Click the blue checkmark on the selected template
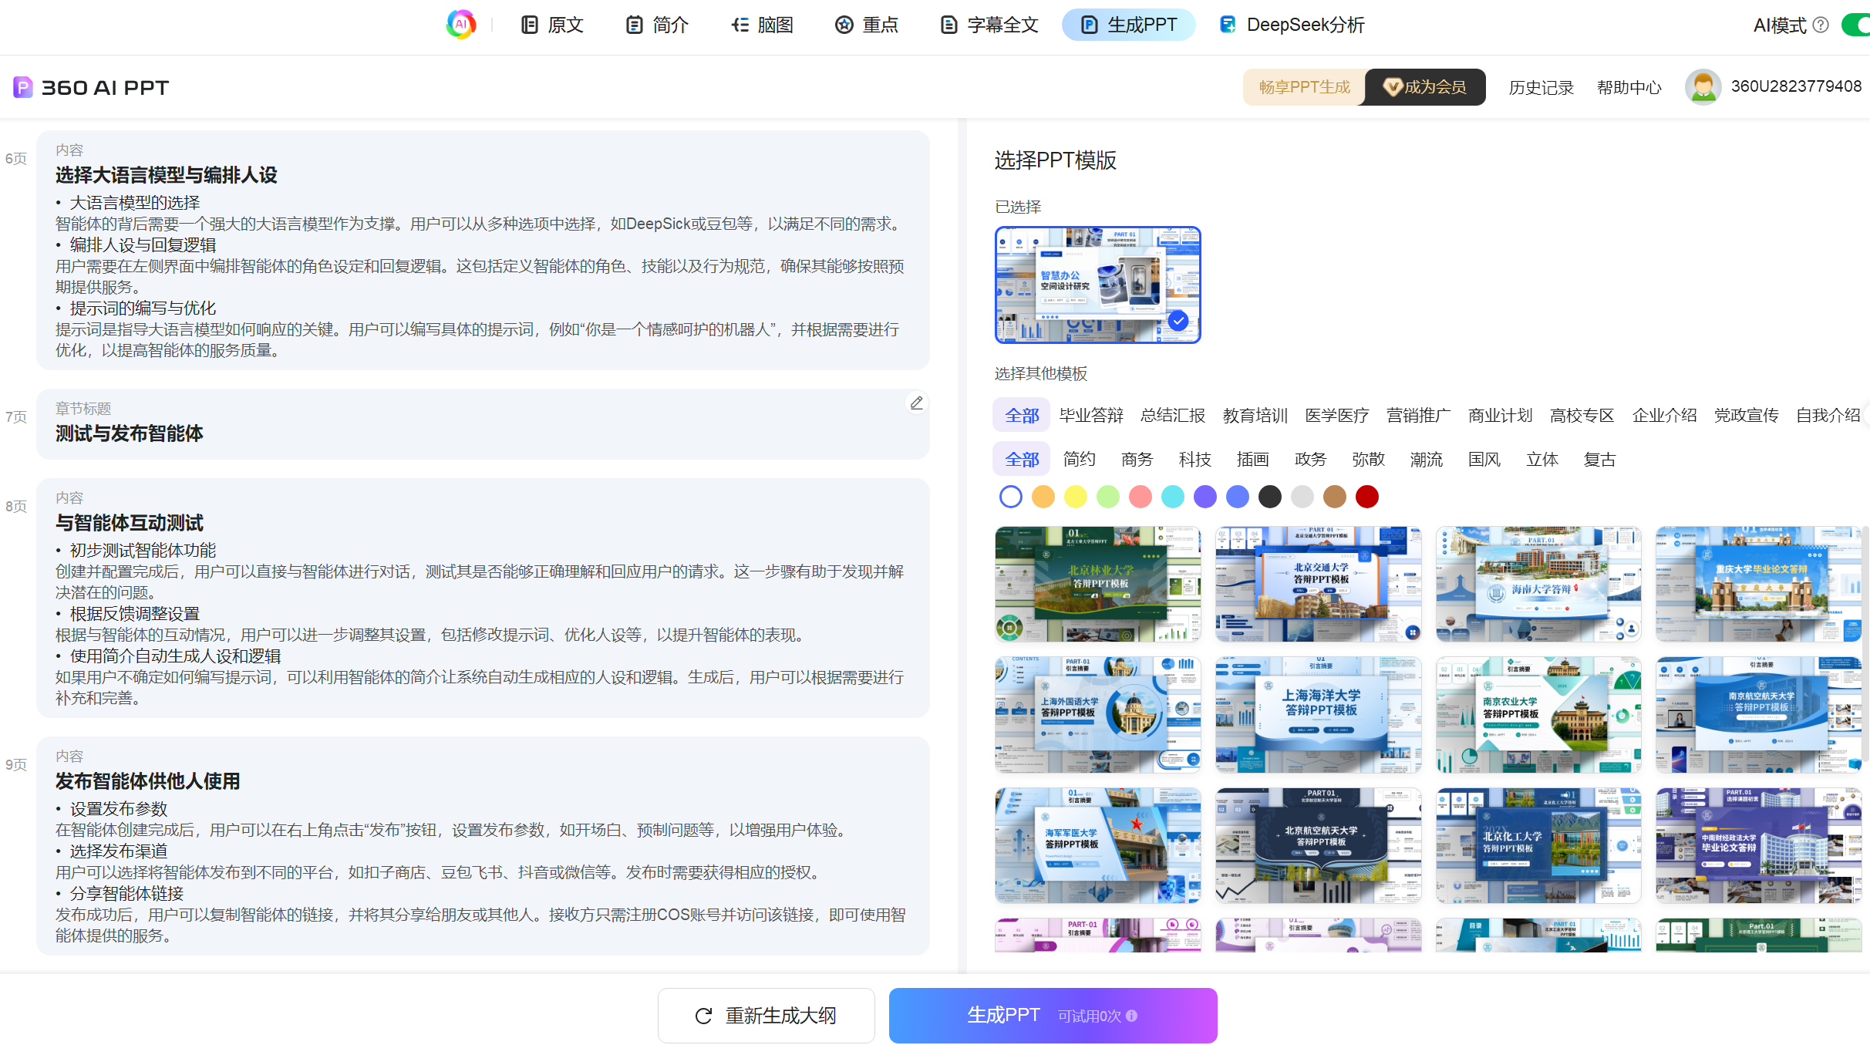 pyautogui.click(x=1178, y=320)
